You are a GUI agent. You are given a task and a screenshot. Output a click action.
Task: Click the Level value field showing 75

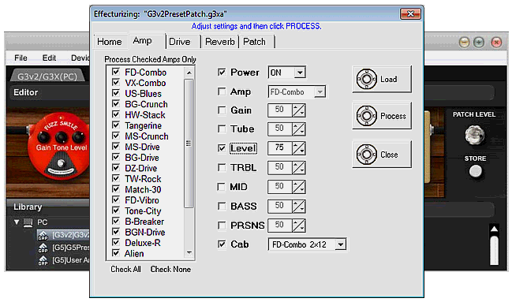click(x=280, y=148)
